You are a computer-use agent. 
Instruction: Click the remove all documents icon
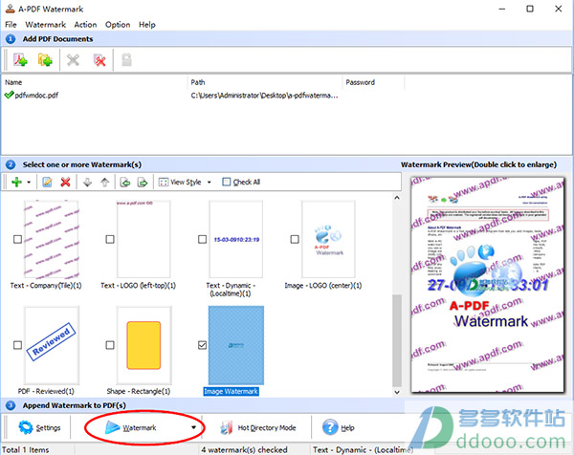click(x=99, y=59)
